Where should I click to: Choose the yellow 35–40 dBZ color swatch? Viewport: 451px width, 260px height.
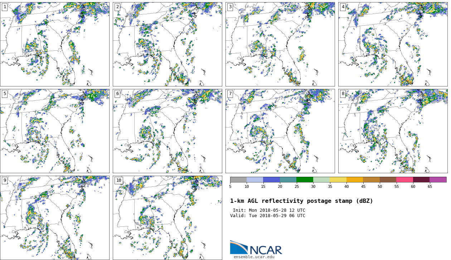(x=338, y=180)
